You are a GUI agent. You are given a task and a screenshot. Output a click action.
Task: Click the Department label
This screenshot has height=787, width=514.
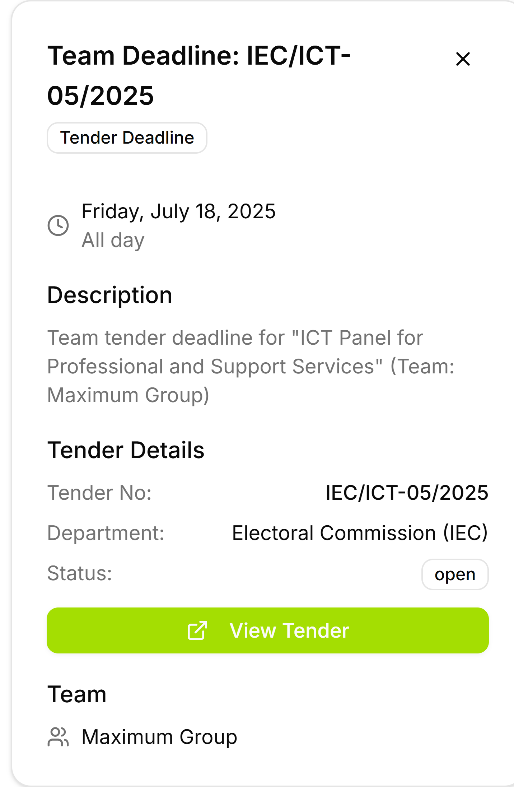(106, 533)
